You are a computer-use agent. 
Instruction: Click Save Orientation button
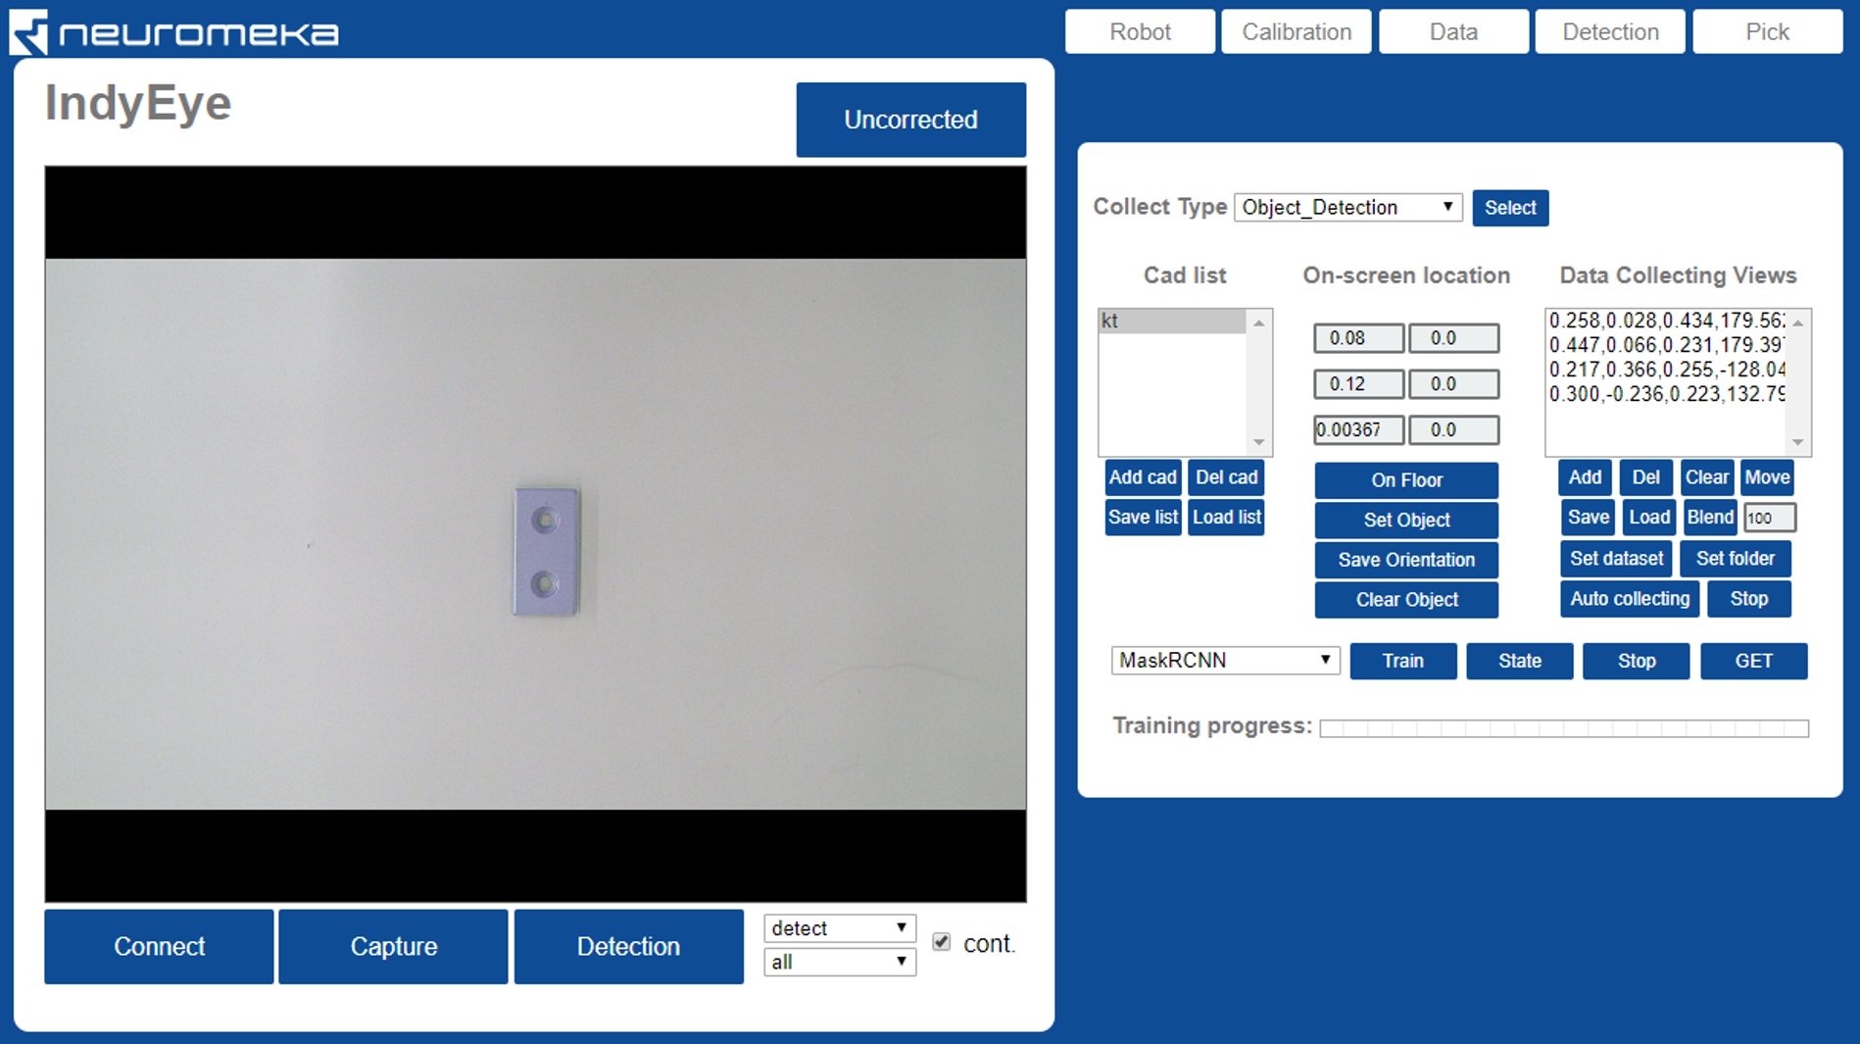click(x=1406, y=560)
